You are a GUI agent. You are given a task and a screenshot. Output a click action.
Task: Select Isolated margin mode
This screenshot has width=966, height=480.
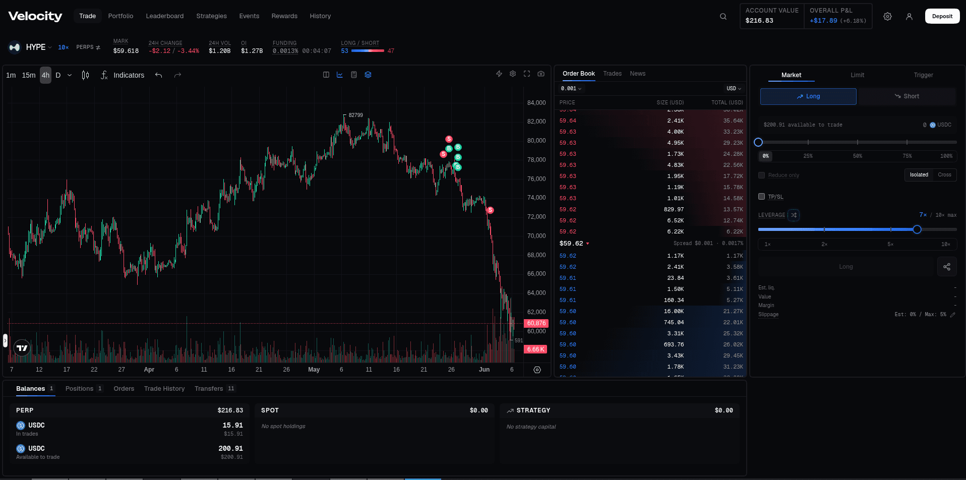(919, 175)
